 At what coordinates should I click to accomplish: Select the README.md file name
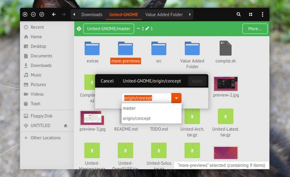126,129
